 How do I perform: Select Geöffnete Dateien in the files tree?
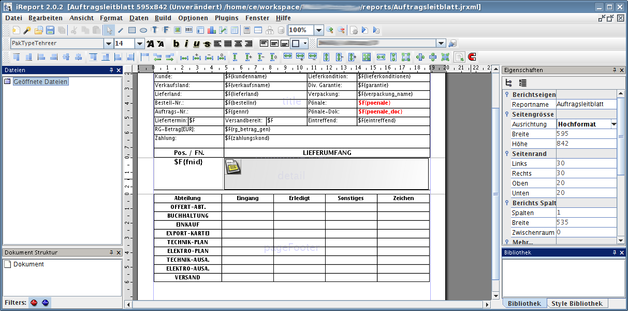click(x=40, y=81)
